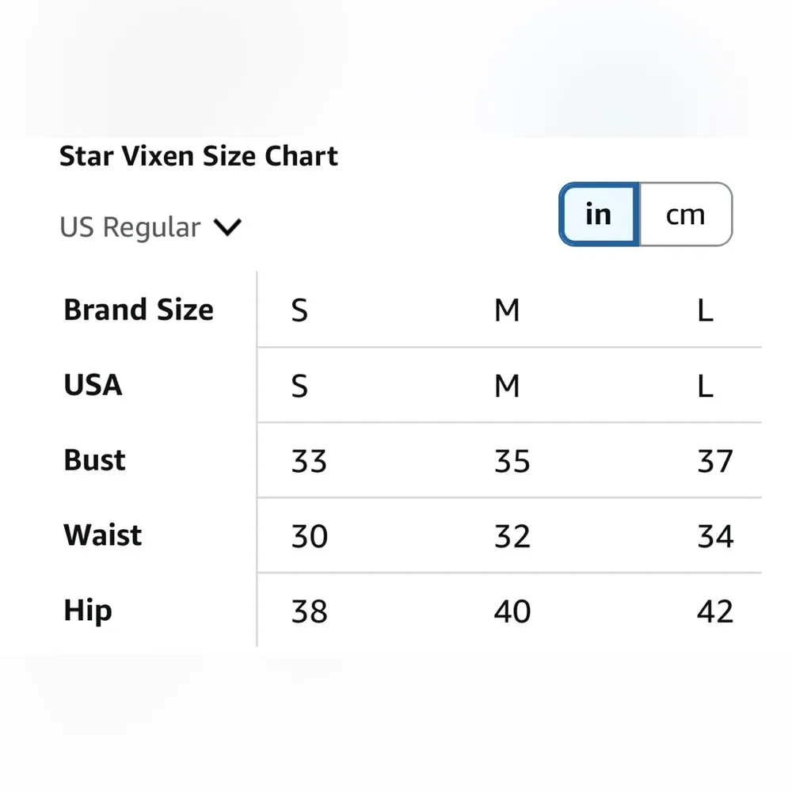Click the Hip row heading

[87, 611]
